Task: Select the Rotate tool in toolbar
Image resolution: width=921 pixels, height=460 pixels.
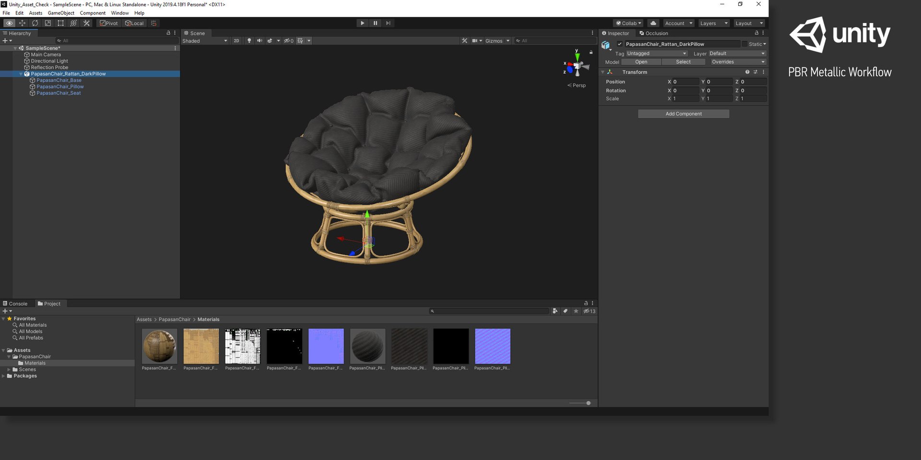Action: click(x=35, y=23)
